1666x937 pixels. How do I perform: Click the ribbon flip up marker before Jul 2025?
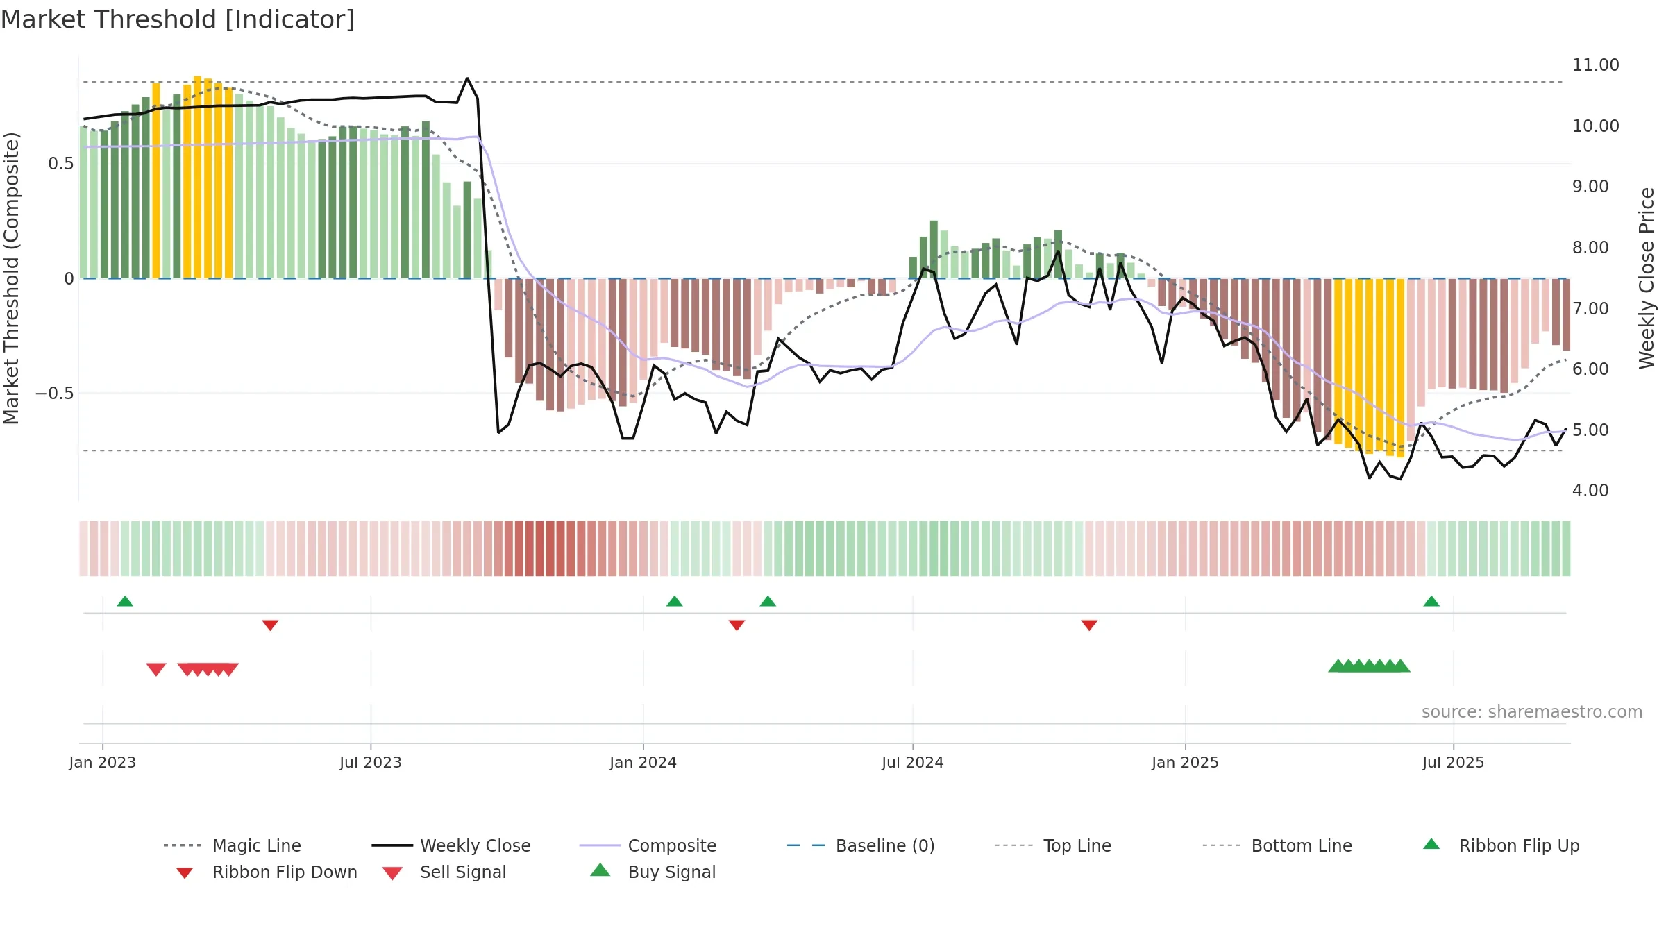point(1431,601)
